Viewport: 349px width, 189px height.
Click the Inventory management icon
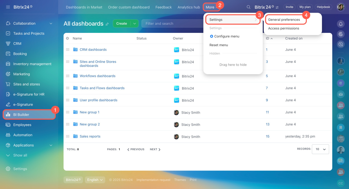point(8,64)
